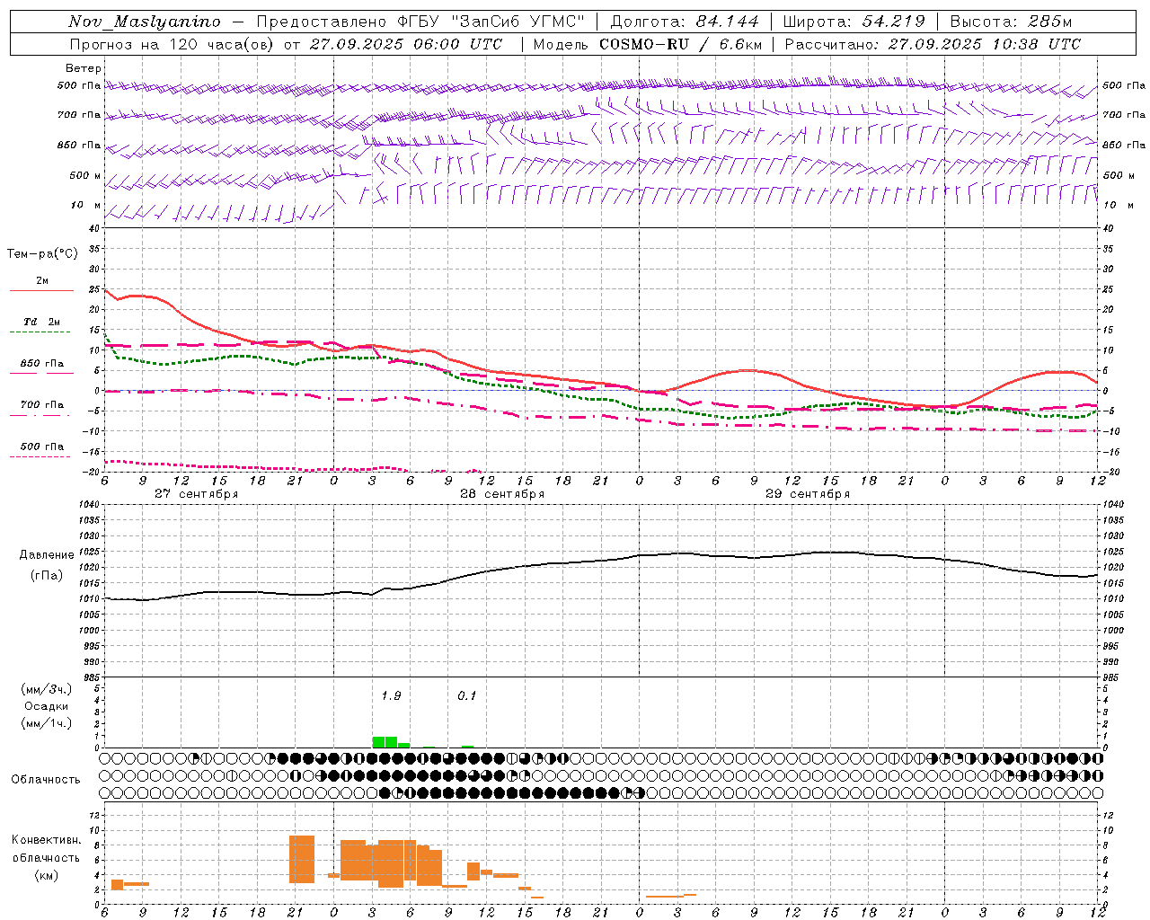The width and height of the screenshot is (1150, 920).
Task: Select the 850 гПа temperature legend entry
Action: [41, 364]
